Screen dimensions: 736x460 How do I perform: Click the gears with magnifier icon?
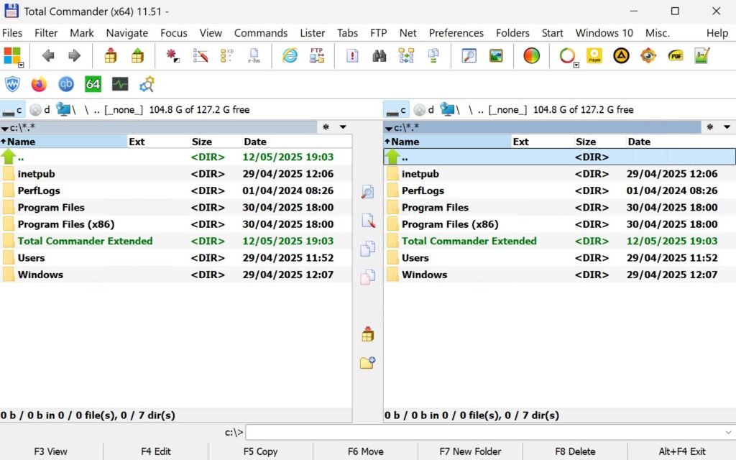[x=147, y=85]
